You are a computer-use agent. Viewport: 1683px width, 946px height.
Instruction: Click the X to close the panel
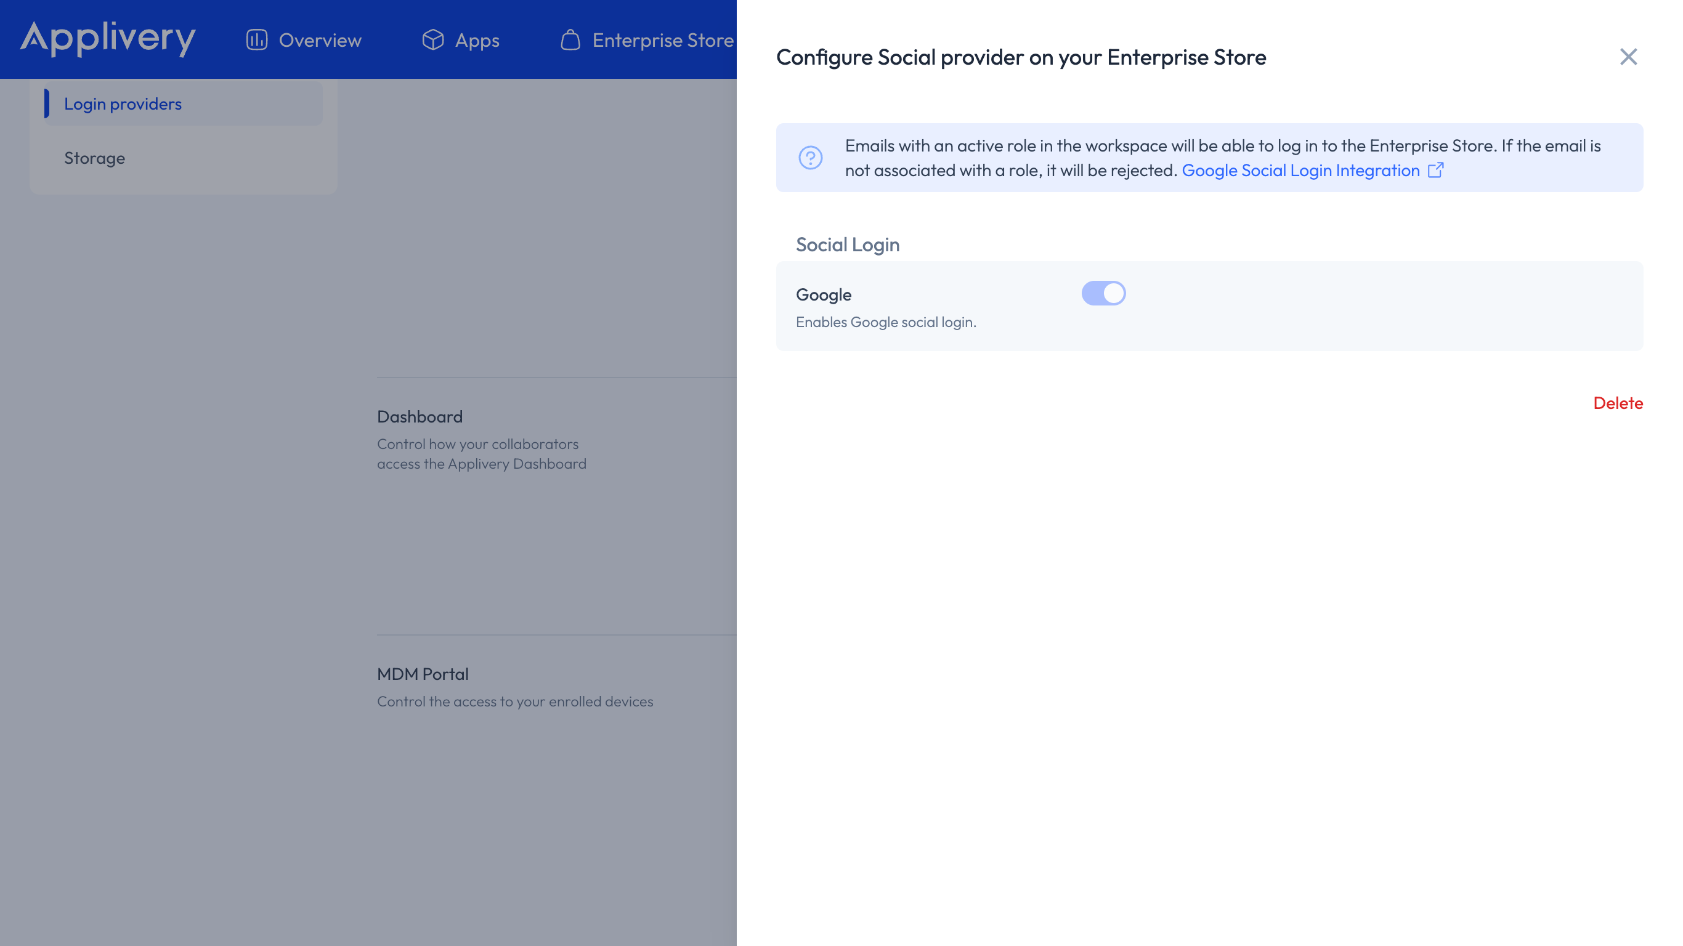tap(1628, 57)
